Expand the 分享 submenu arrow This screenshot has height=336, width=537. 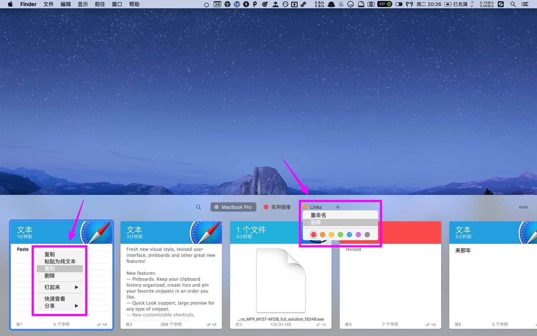[76, 306]
